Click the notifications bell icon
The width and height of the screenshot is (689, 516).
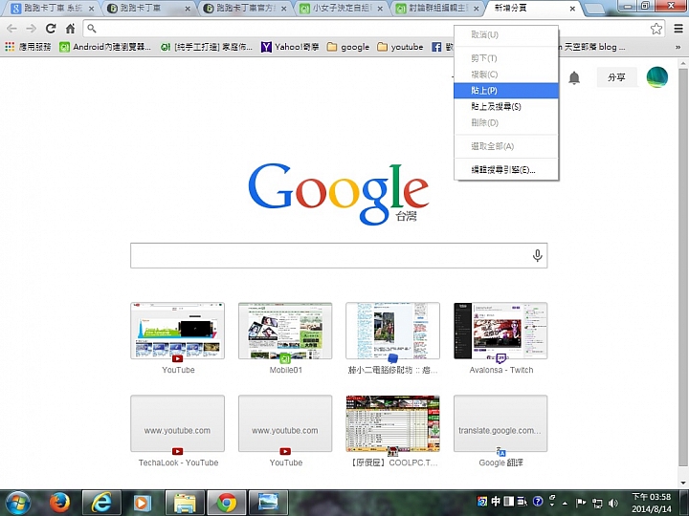tap(574, 77)
